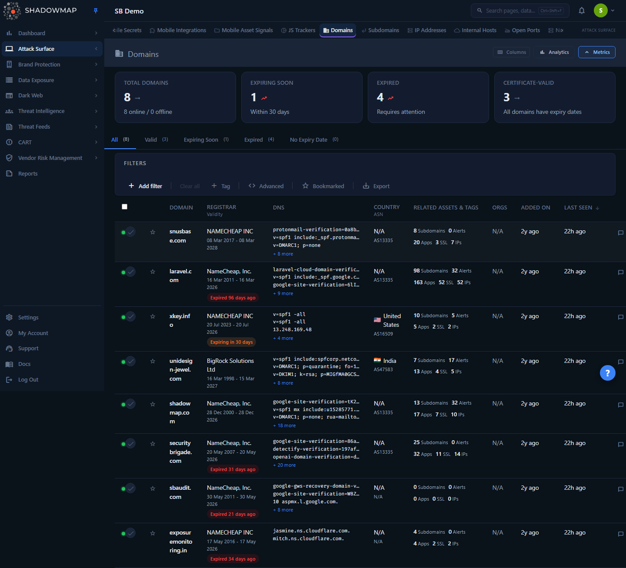626x568 pixels.
Task: Switch to the Subdomains tab
Action: [380, 30]
